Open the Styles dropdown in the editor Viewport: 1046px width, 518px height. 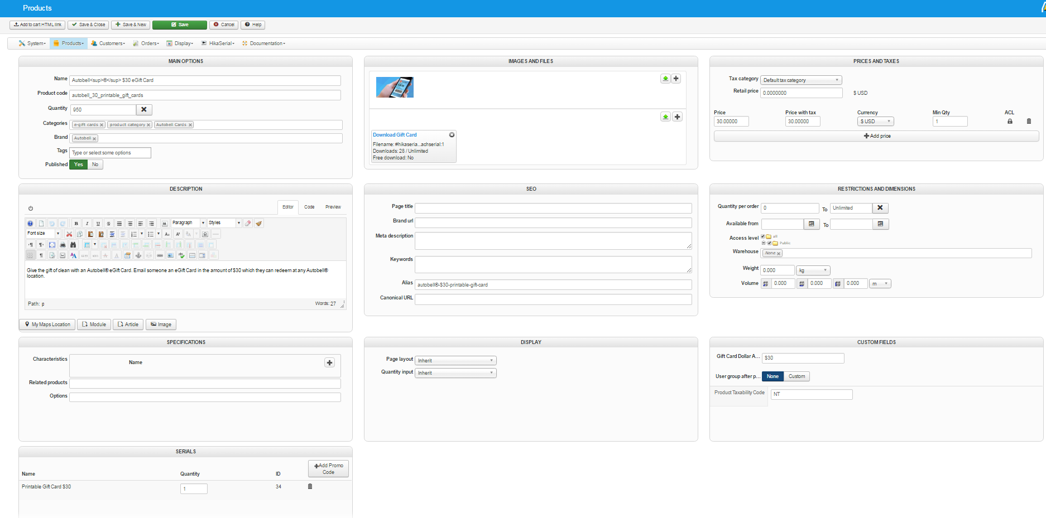[x=224, y=223]
